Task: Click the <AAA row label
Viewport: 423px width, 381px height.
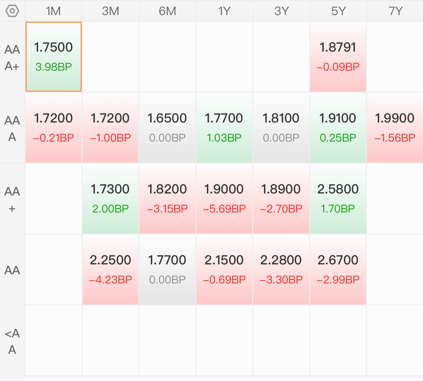Action: [x=12, y=341]
